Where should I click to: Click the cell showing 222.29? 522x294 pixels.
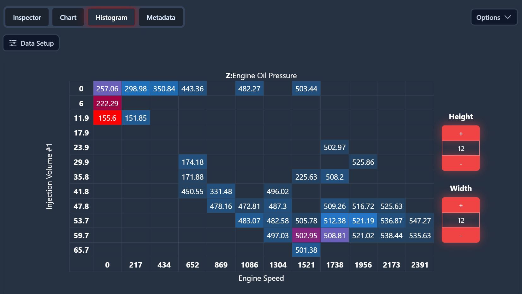pyautogui.click(x=107, y=103)
